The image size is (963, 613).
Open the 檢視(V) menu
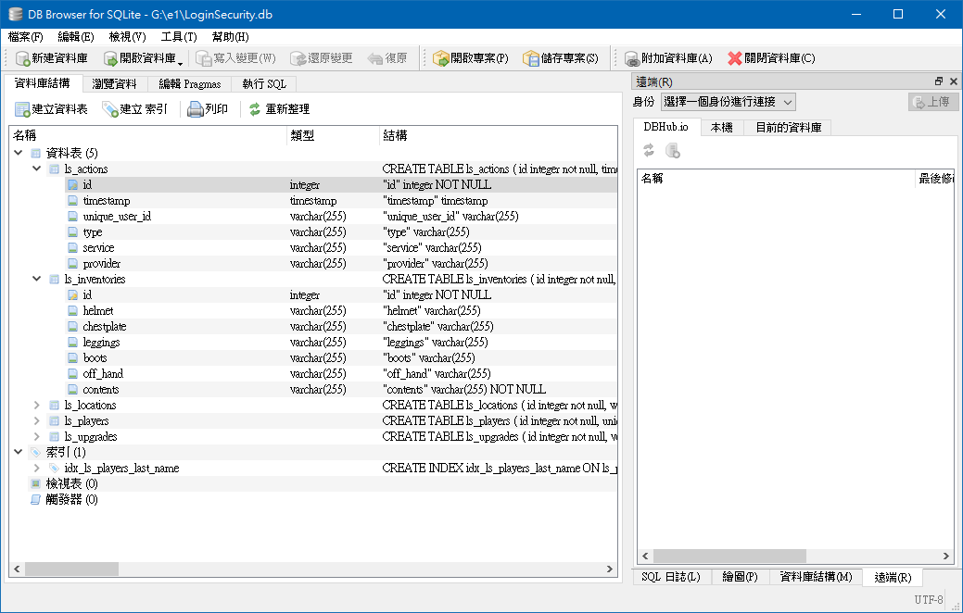[127, 37]
